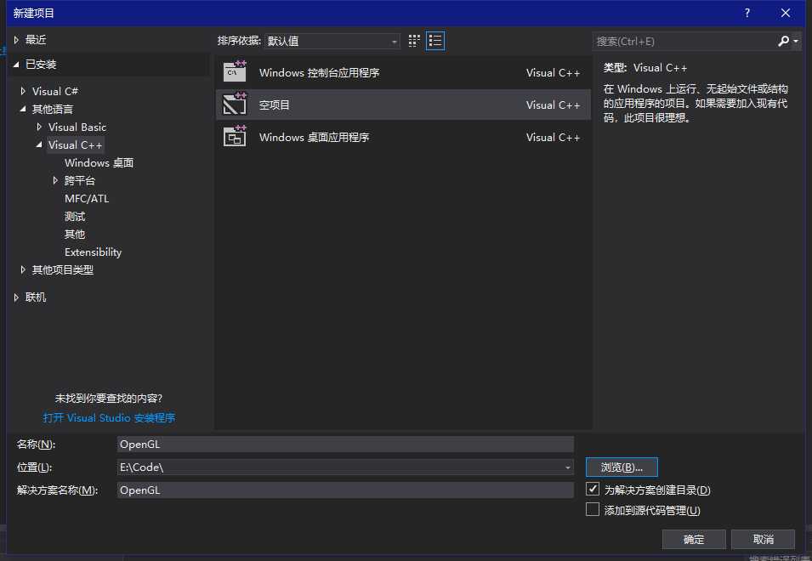The image size is (812, 561).
Task: Select the Visual C++ tree item
Action: click(x=75, y=144)
